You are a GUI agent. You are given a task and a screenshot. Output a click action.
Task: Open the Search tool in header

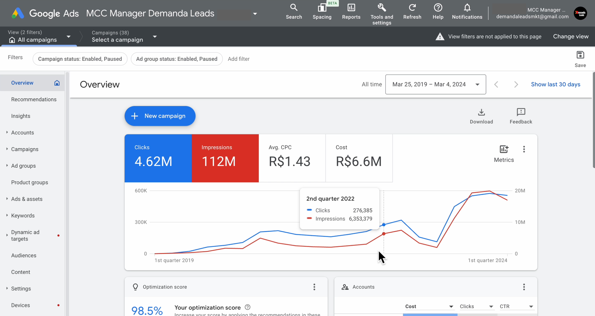294,11
